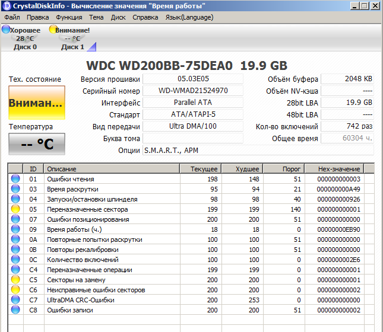Open the Язык(Language) menu
This screenshot has width=383, height=332.
coord(189,17)
